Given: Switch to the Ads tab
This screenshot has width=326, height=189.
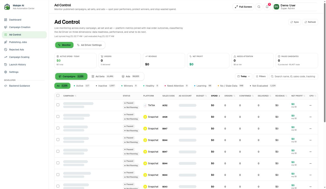Looking at the screenshot, I should point(130,76).
